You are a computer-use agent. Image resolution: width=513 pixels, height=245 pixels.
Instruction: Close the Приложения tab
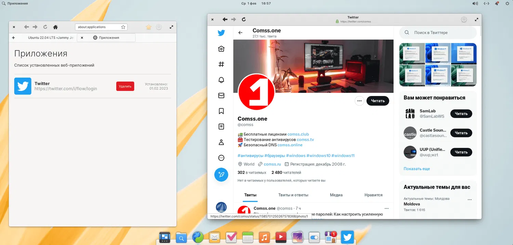(x=82, y=38)
